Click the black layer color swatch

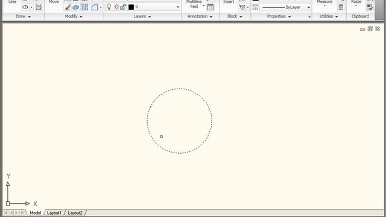(131, 7)
